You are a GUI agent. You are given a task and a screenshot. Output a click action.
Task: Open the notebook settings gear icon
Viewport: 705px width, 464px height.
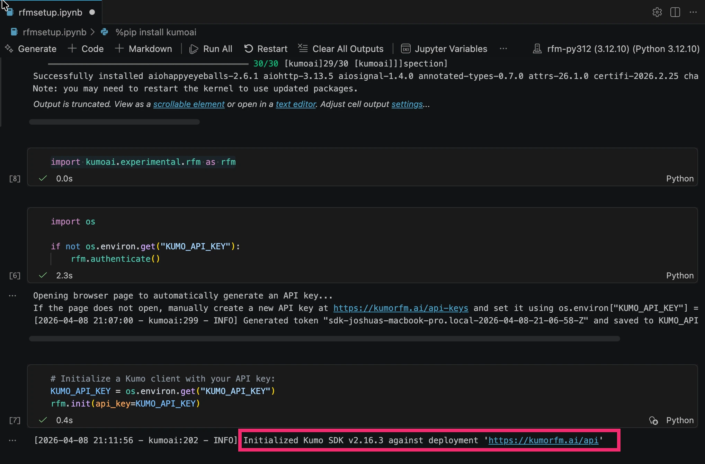tap(657, 12)
